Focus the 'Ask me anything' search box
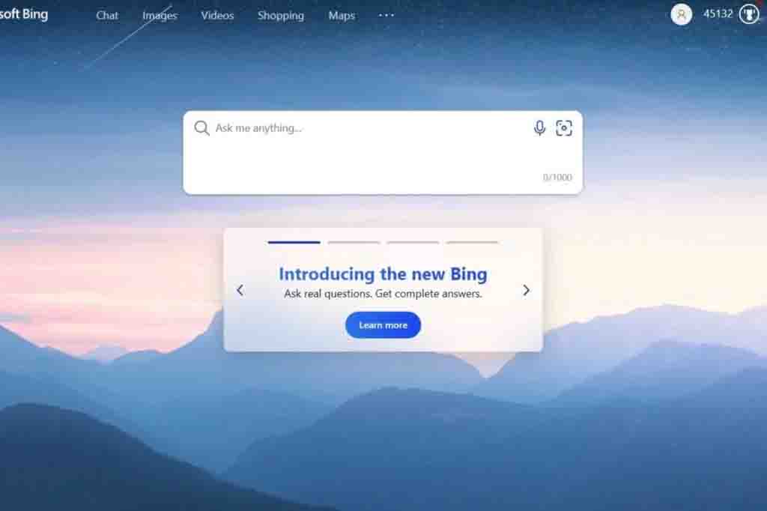Screen dimensions: 767x511 point(383,153)
